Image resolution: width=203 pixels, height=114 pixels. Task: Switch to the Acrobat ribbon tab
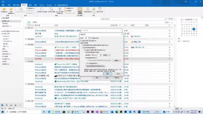point(49,5)
